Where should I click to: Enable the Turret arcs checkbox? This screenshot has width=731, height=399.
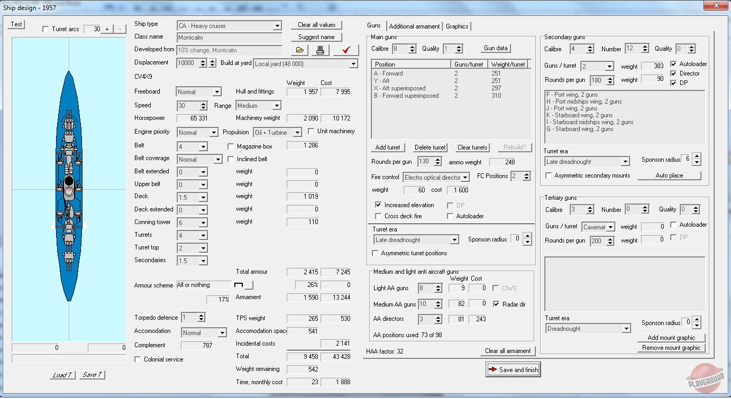click(x=45, y=29)
